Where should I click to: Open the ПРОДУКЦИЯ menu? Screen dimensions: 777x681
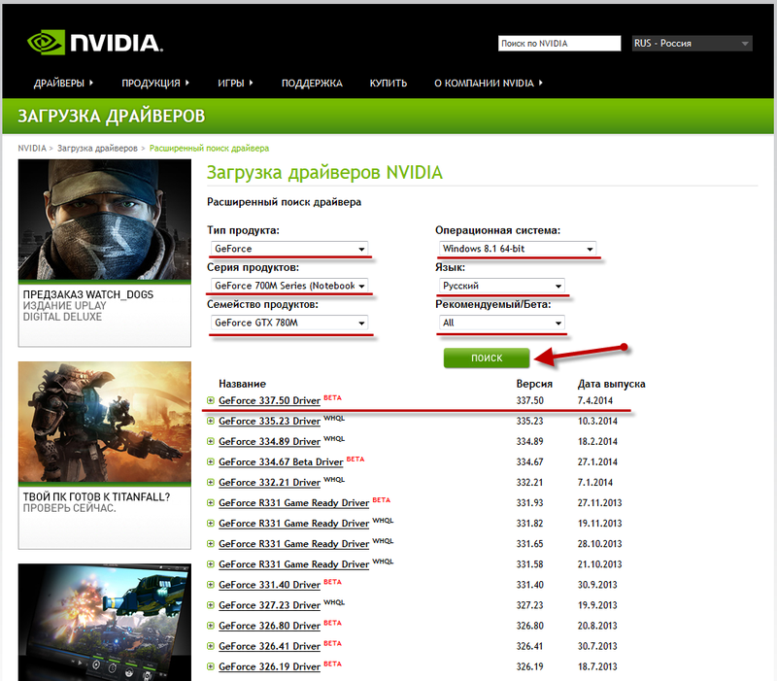tap(155, 83)
